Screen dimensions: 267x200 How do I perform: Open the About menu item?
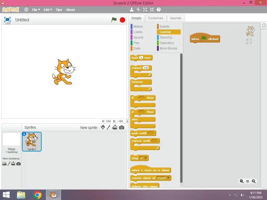point(70,10)
